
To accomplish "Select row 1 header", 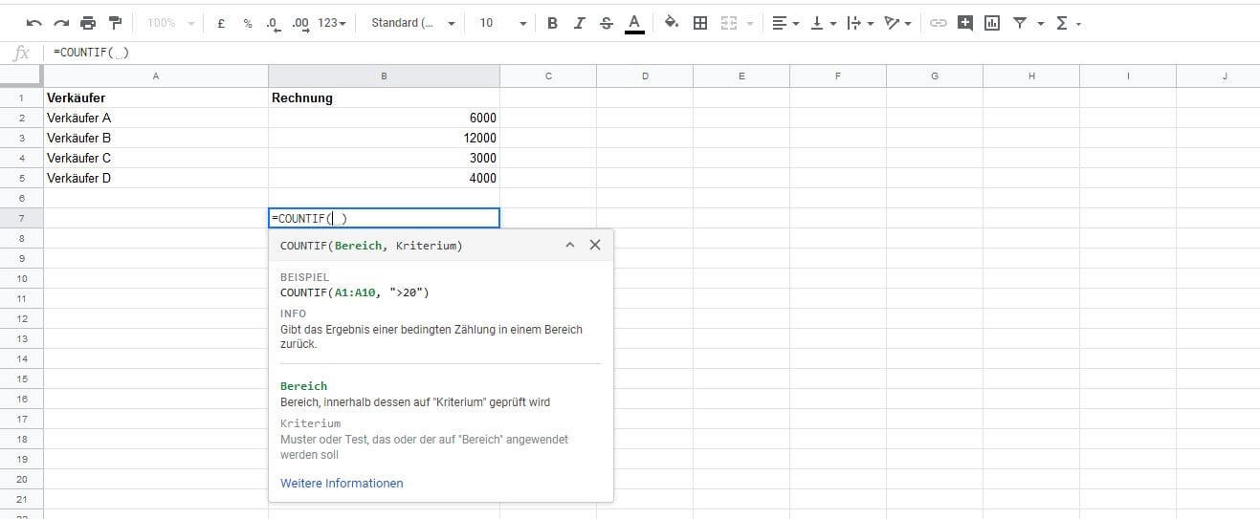I will [21, 97].
